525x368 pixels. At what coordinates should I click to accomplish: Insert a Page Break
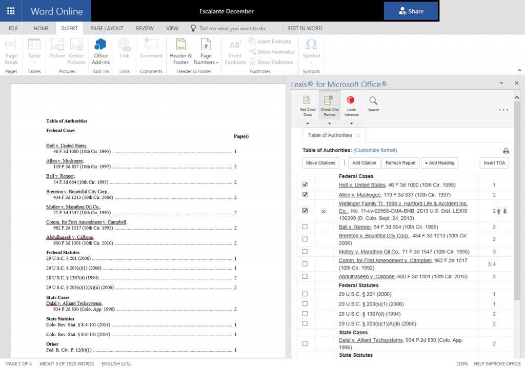11,51
